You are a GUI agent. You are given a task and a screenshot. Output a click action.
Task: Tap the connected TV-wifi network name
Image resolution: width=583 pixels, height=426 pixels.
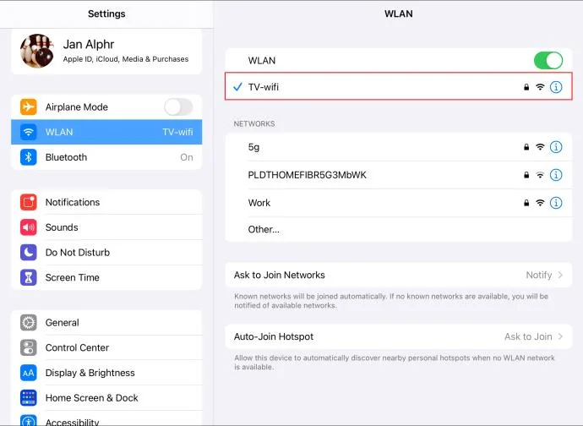[264, 87]
